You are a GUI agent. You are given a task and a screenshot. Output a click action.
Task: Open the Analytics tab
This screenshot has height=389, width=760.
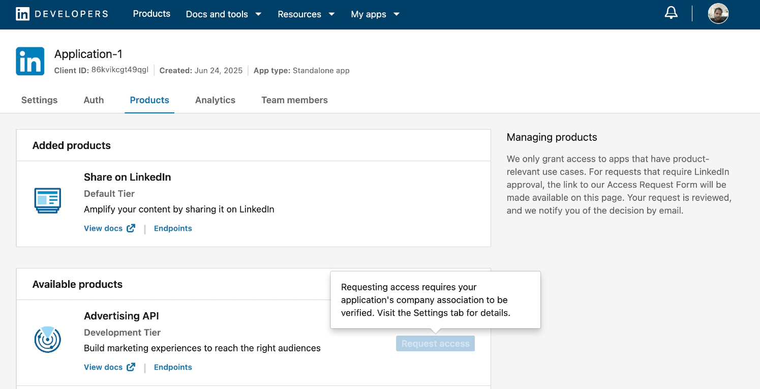coord(215,100)
